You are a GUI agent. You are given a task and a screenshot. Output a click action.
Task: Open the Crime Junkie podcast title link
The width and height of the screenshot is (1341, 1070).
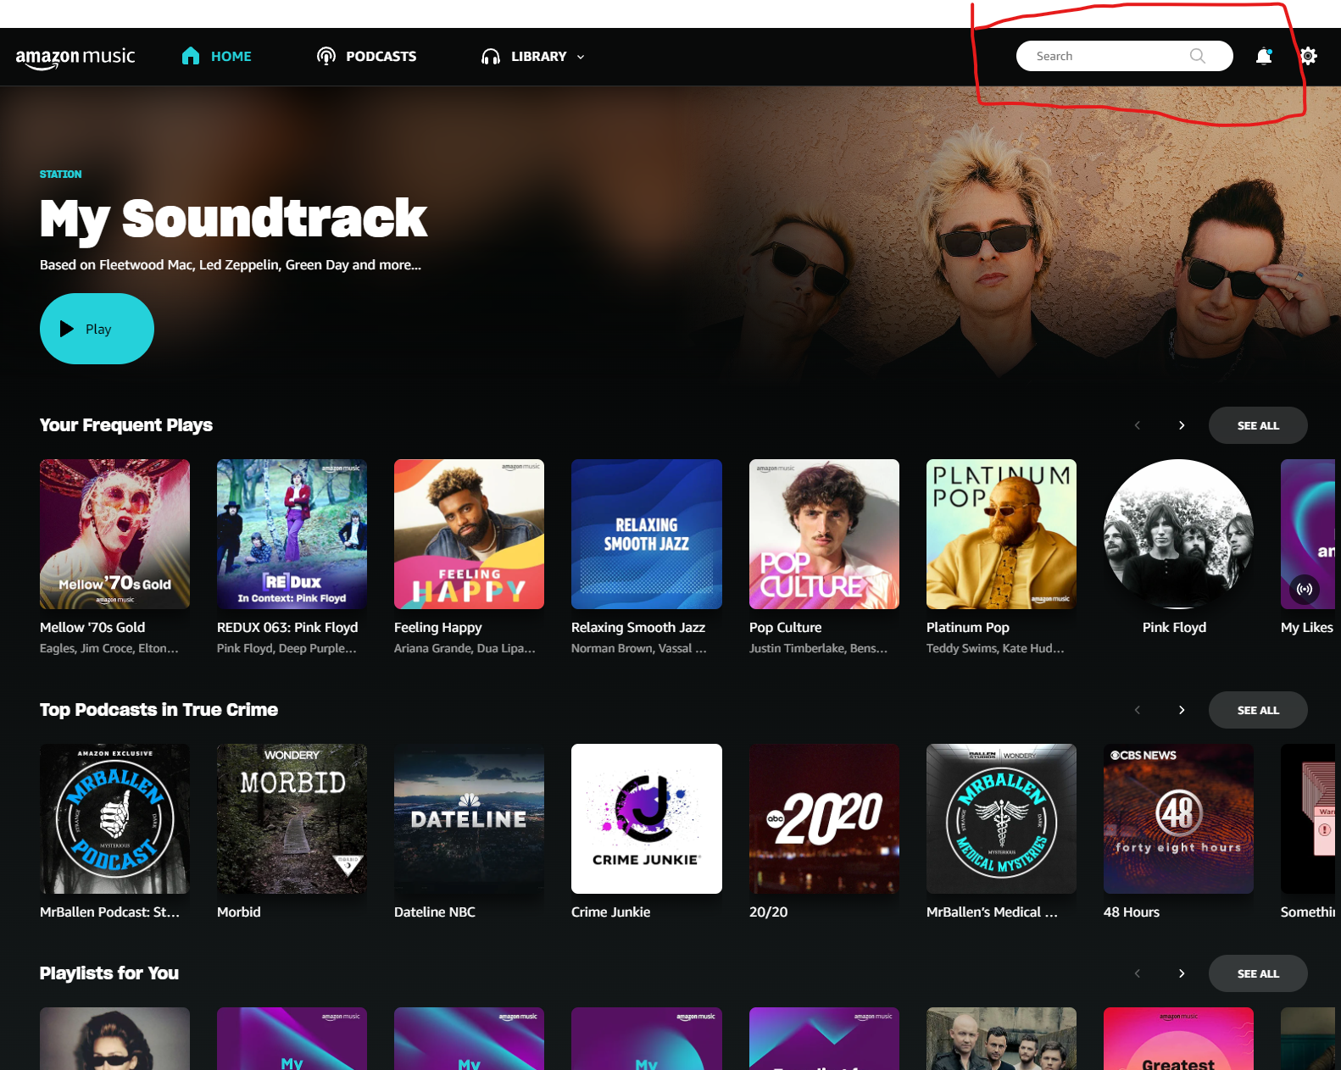610,912
